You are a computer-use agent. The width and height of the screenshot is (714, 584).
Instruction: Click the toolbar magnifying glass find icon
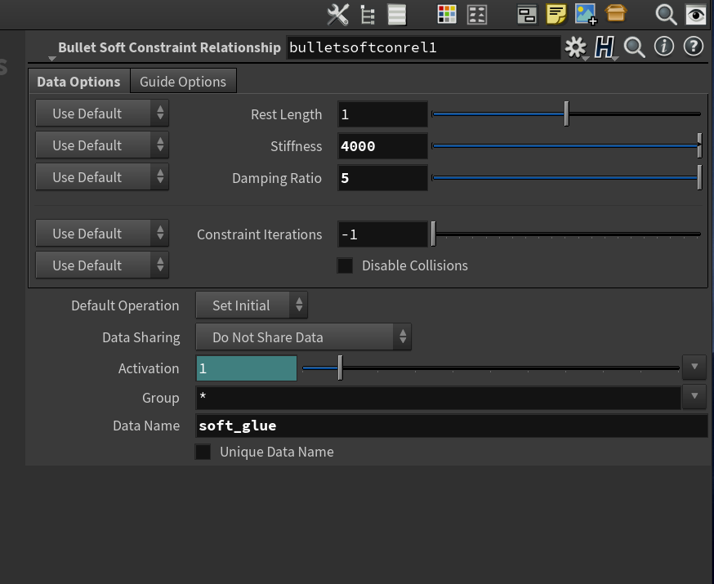[x=666, y=15]
